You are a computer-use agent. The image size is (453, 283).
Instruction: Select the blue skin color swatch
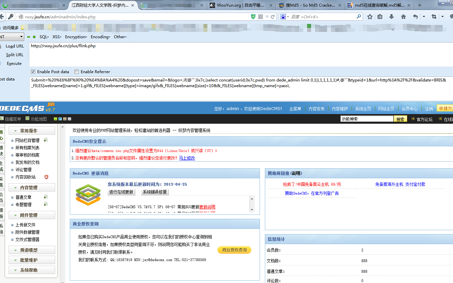point(60,119)
